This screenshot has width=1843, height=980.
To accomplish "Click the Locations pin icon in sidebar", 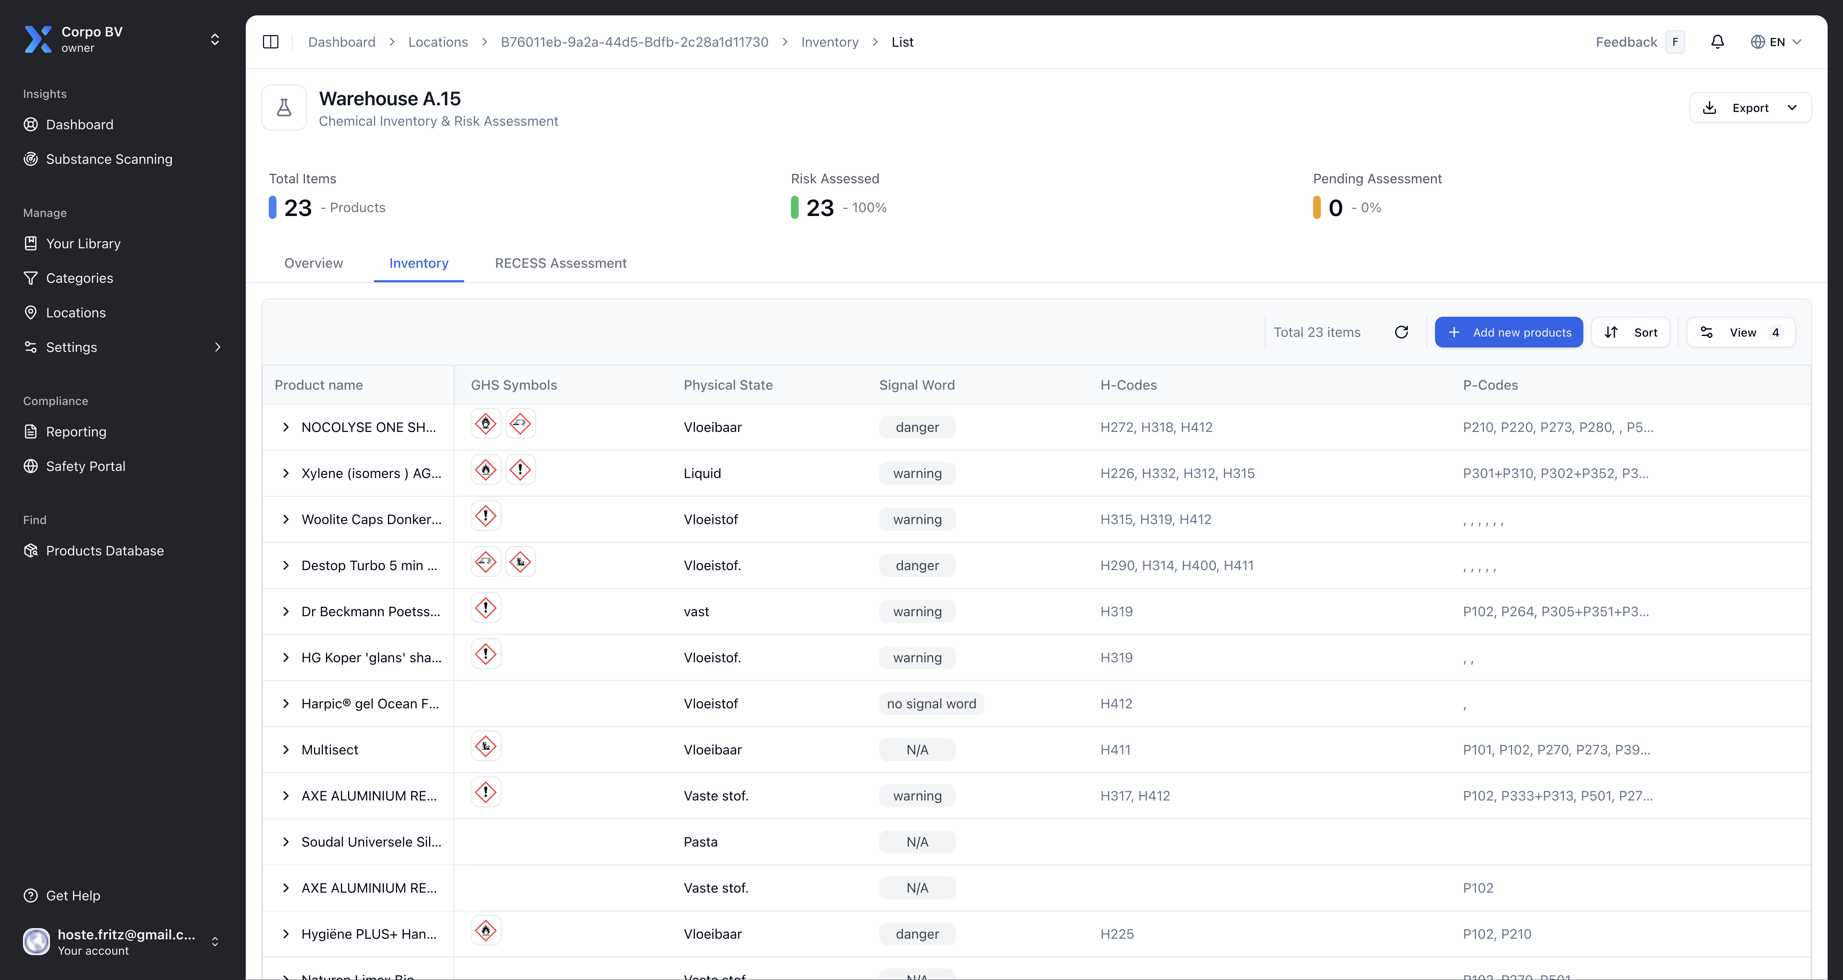I will click(31, 313).
